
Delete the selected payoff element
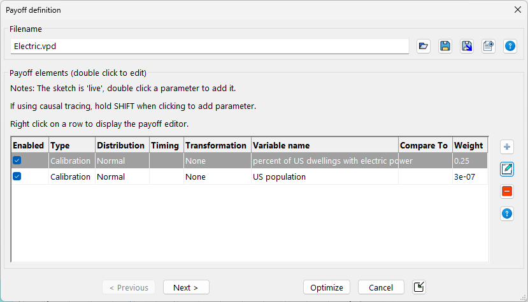tap(507, 191)
